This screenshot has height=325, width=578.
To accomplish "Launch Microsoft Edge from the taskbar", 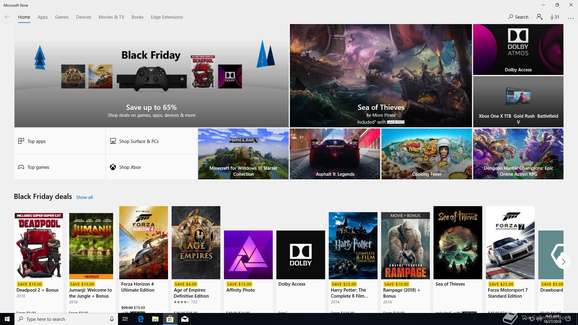I will 141,319.
